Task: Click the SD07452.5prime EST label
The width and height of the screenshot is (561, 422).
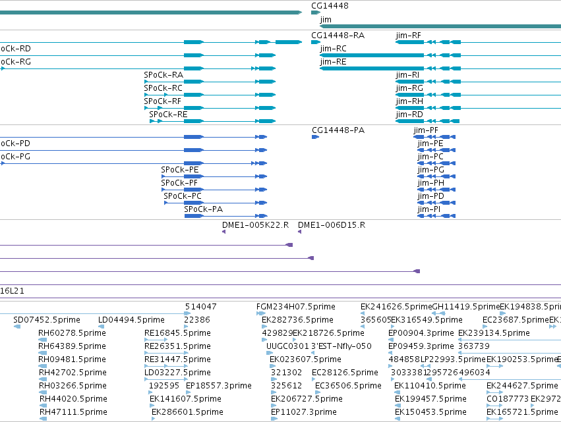Action: pos(47,320)
